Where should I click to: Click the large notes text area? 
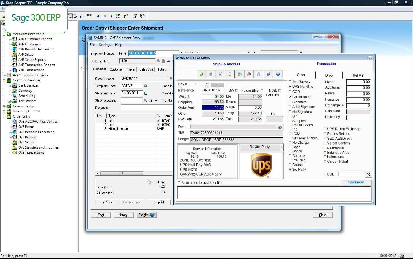coord(274,193)
